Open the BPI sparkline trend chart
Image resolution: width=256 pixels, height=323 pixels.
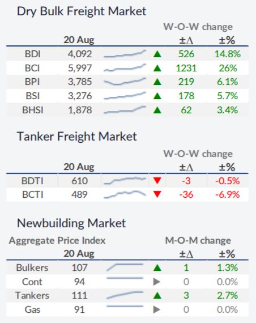[x=125, y=82]
